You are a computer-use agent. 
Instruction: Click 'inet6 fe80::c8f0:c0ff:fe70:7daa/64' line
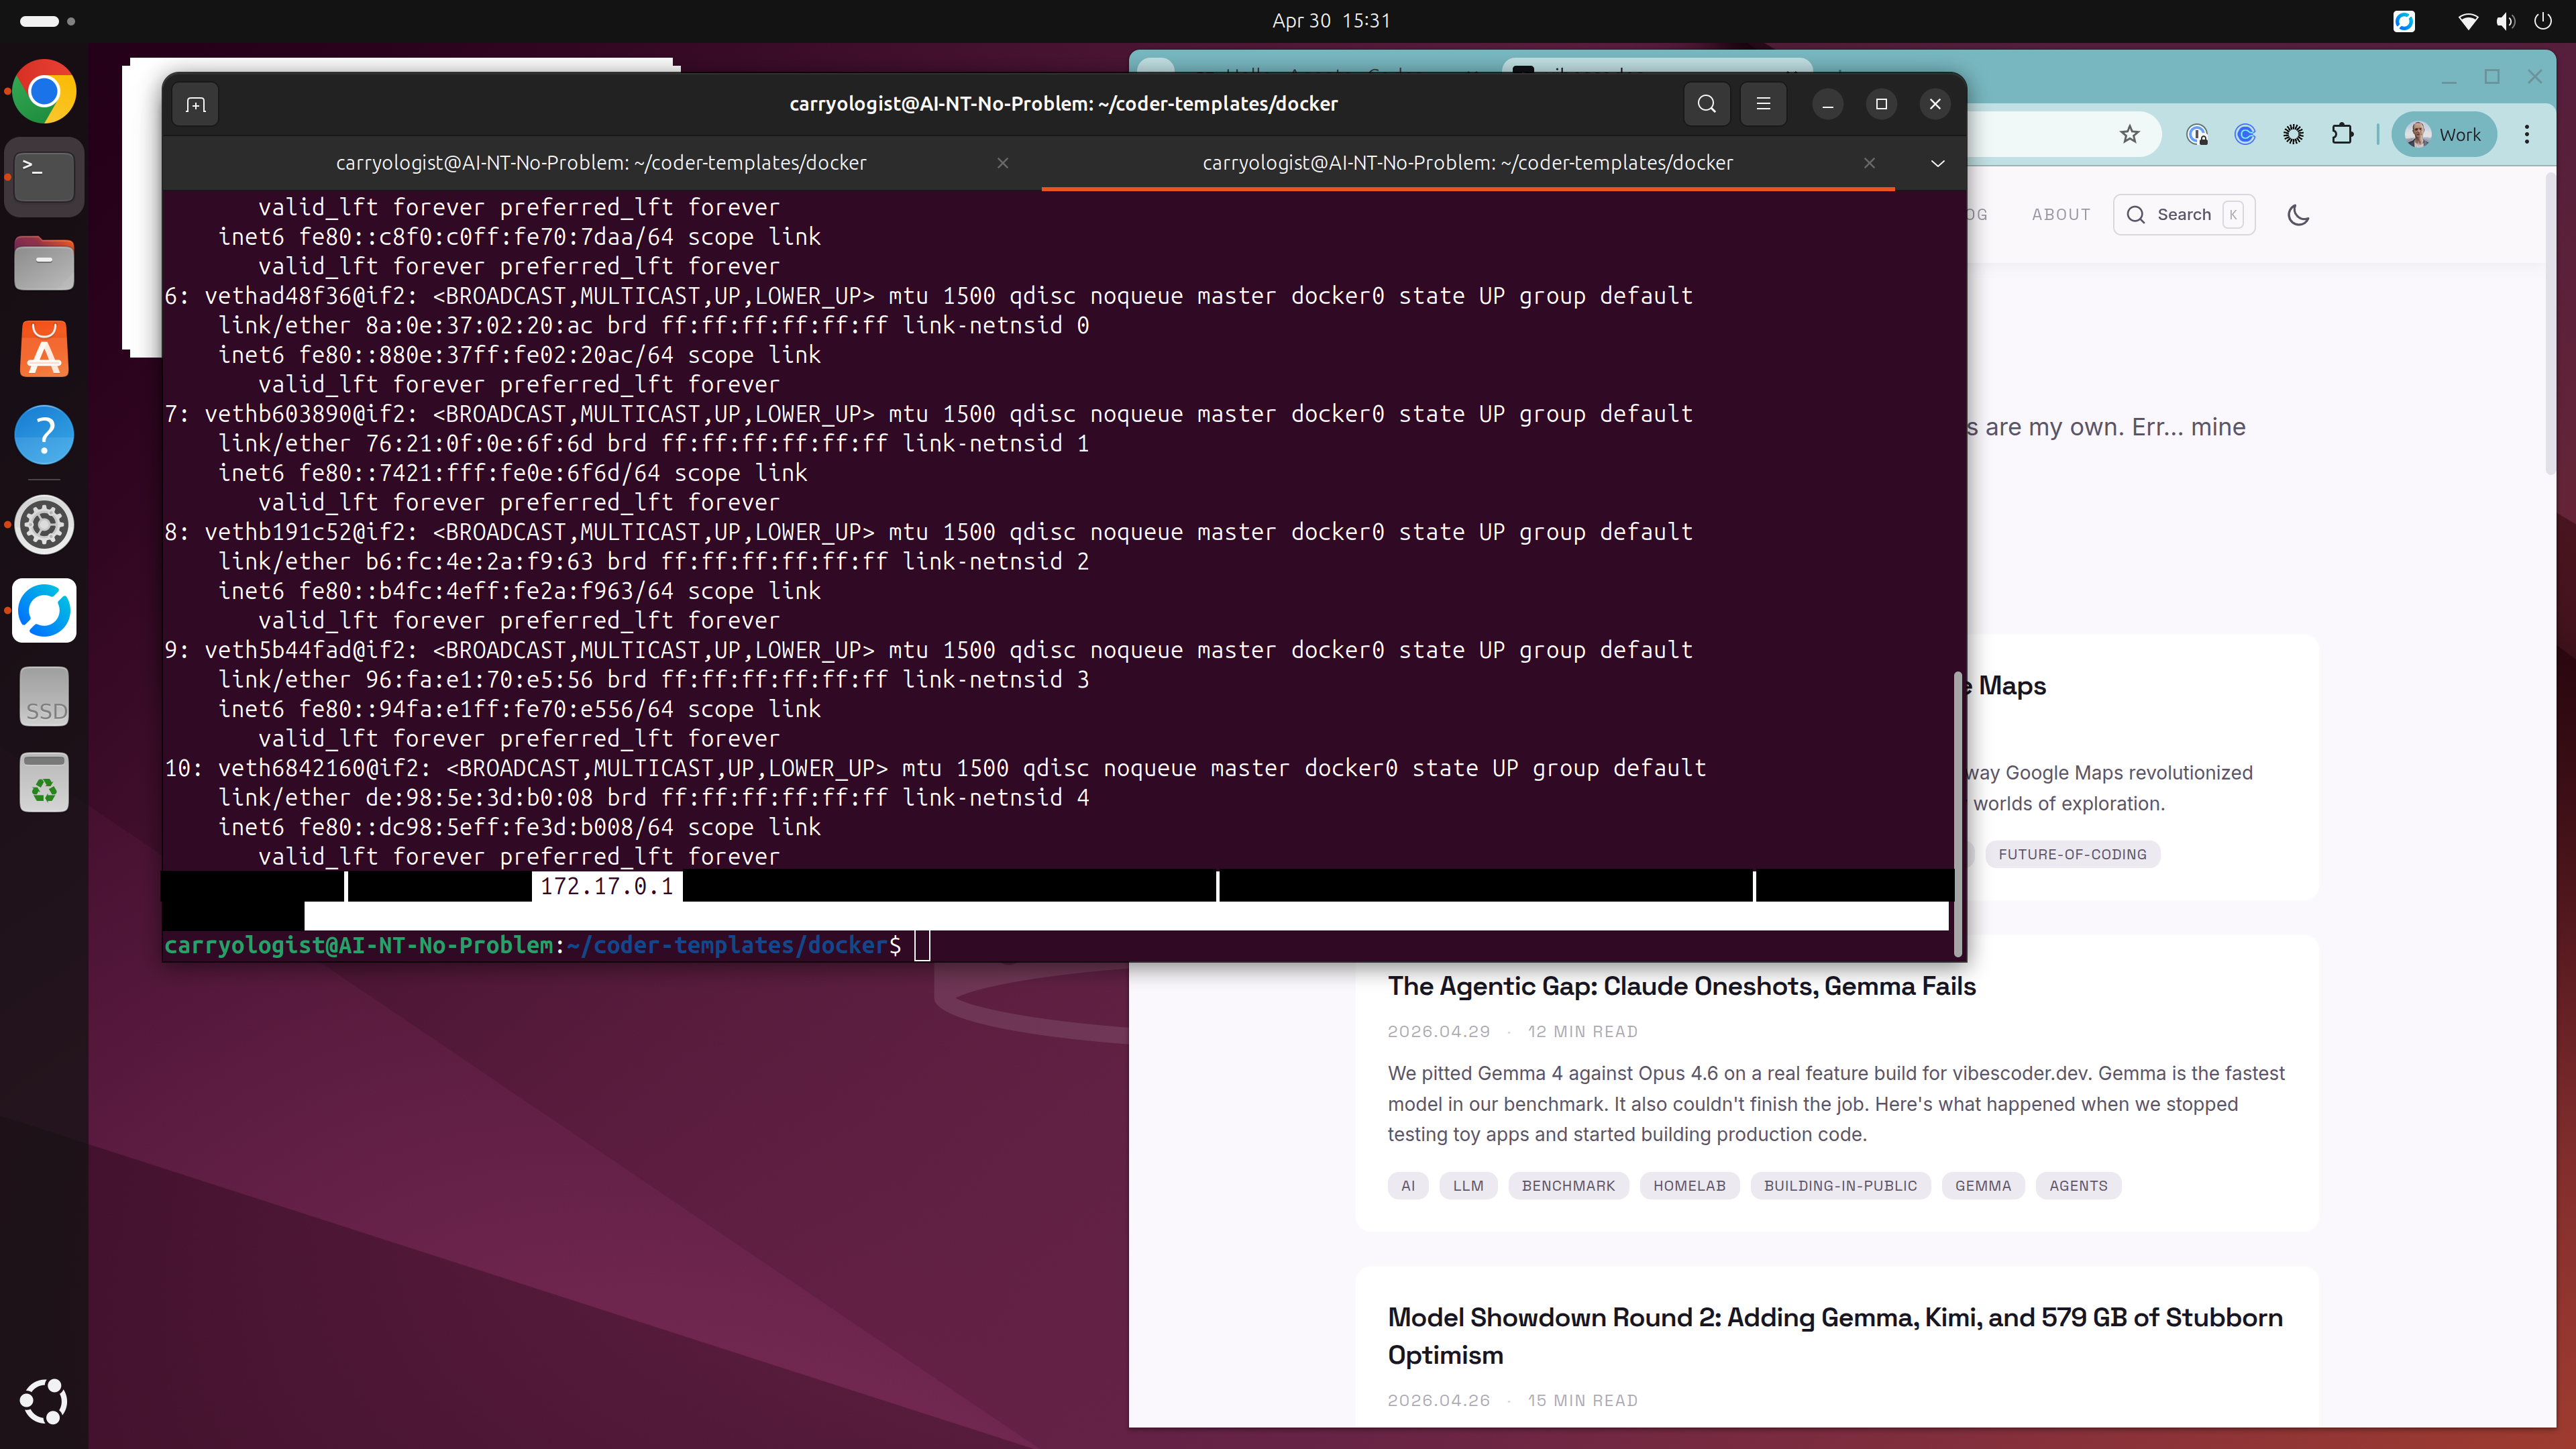point(519,237)
